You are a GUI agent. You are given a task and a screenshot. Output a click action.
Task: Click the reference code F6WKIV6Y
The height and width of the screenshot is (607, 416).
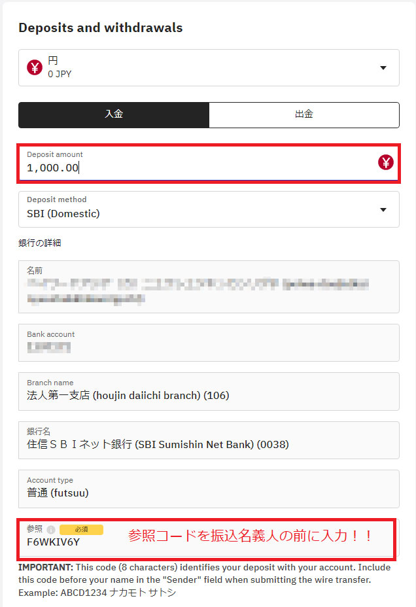pyautogui.click(x=53, y=542)
